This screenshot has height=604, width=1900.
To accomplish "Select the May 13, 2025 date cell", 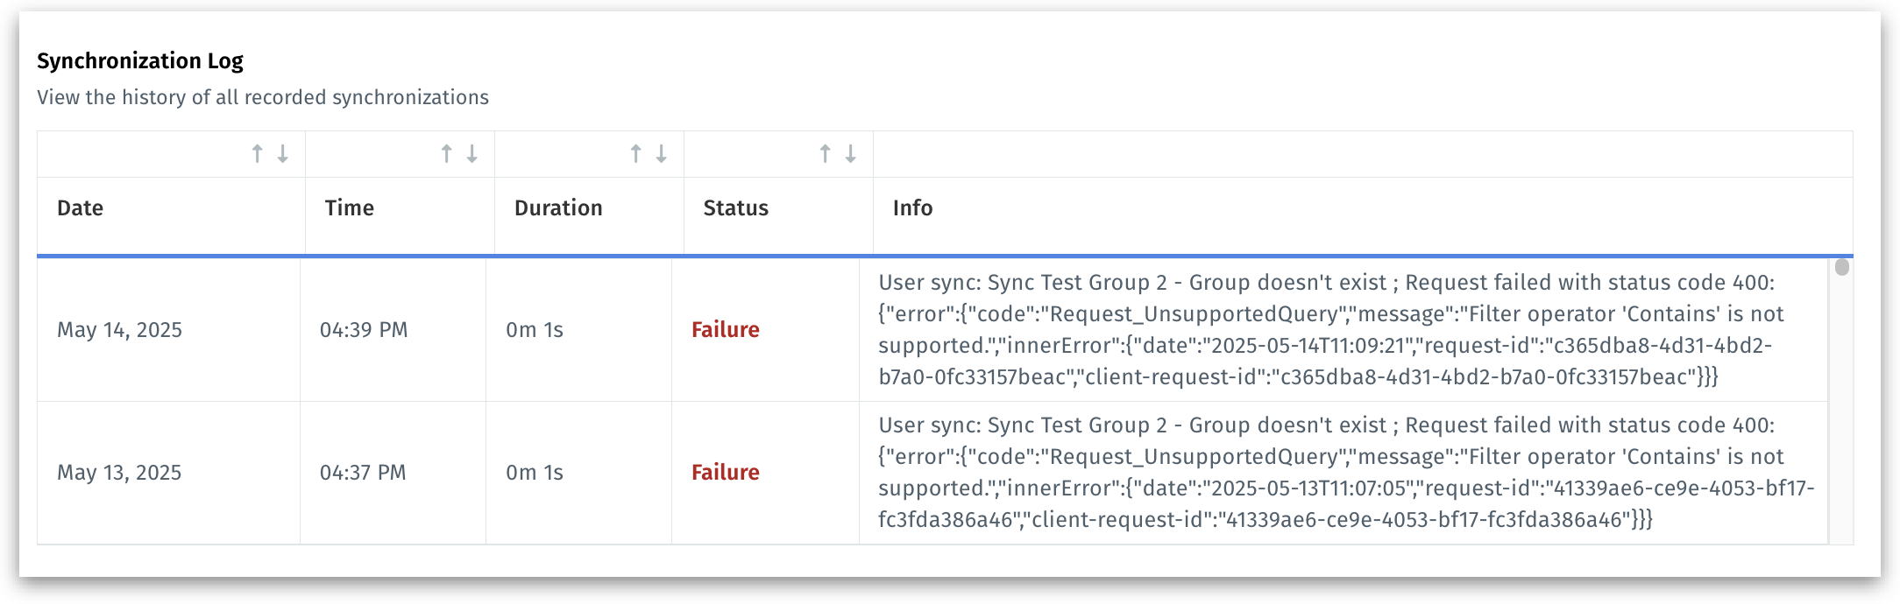I will coord(119,473).
